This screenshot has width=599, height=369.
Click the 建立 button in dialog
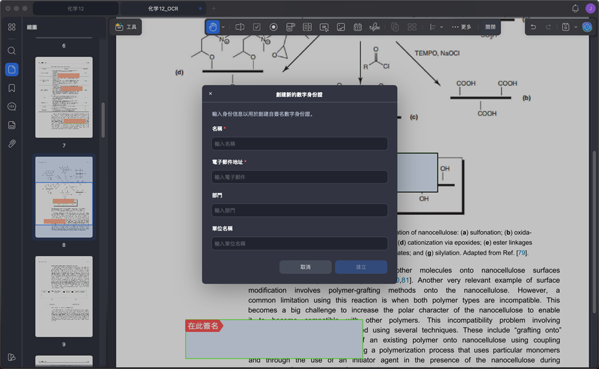point(361,267)
